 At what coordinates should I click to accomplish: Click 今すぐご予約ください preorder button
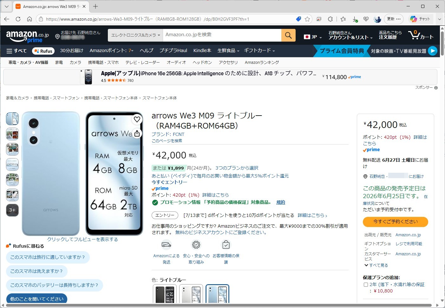click(x=396, y=222)
